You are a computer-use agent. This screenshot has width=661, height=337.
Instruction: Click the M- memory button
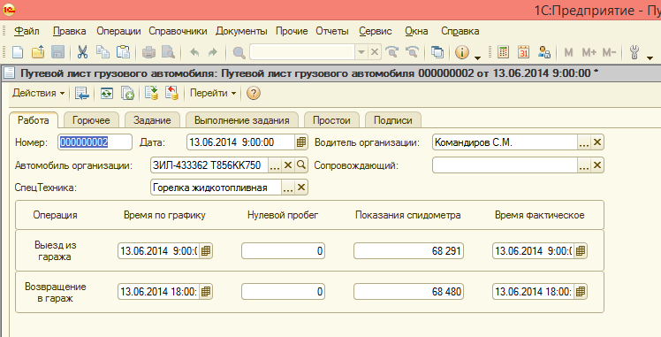609,52
